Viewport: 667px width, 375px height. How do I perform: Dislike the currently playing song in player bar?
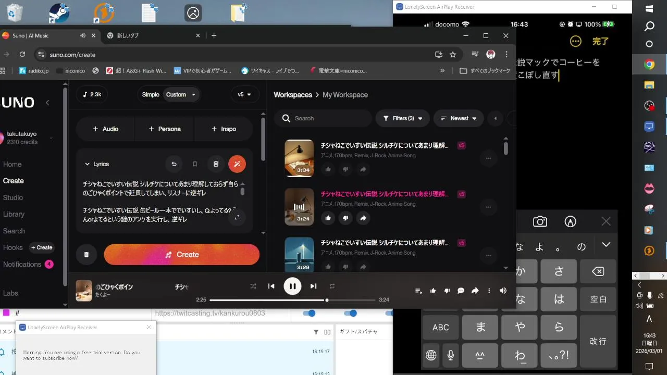(447, 291)
